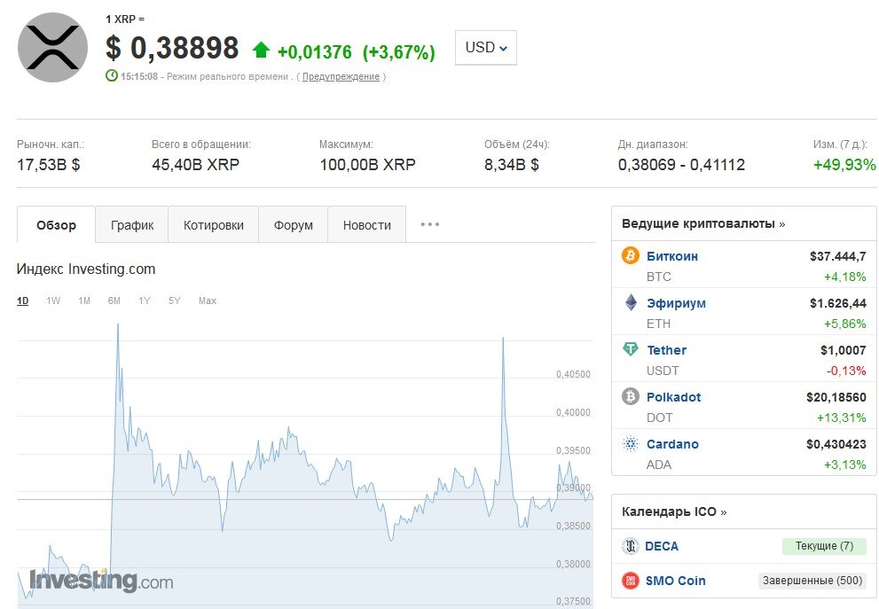Select the 6M chart period
The height and width of the screenshot is (609, 879).
tap(114, 301)
